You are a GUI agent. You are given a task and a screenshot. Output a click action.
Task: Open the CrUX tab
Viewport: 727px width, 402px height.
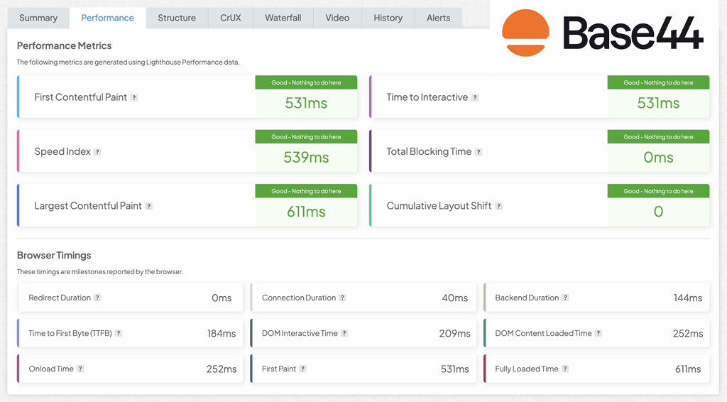tap(231, 18)
